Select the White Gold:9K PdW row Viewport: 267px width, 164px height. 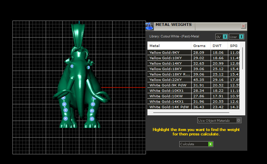click(x=193, y=85)
